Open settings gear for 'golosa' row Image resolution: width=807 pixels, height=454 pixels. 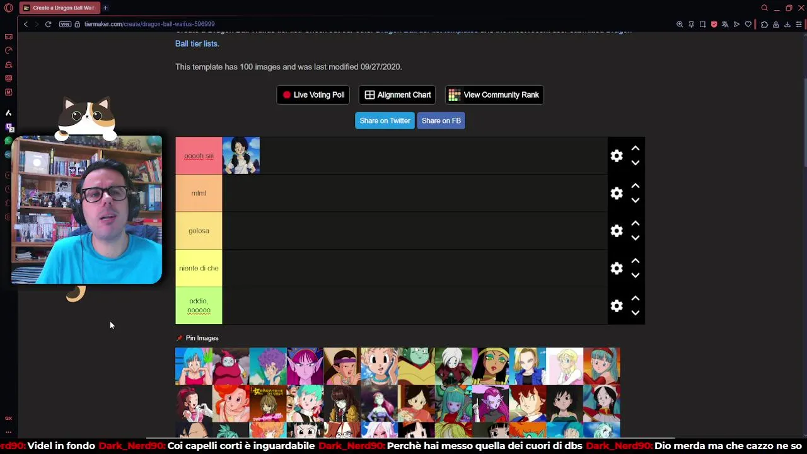click(617, 231)
